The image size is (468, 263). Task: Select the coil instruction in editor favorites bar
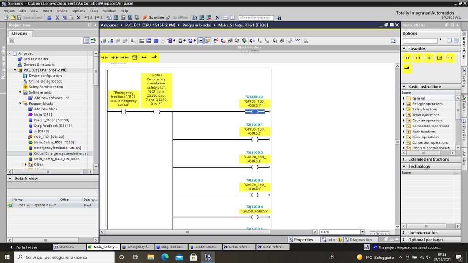[x=124, y=58]
